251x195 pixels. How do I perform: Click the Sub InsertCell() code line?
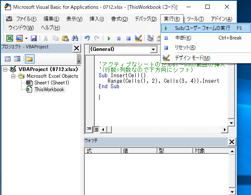[122, 75]
